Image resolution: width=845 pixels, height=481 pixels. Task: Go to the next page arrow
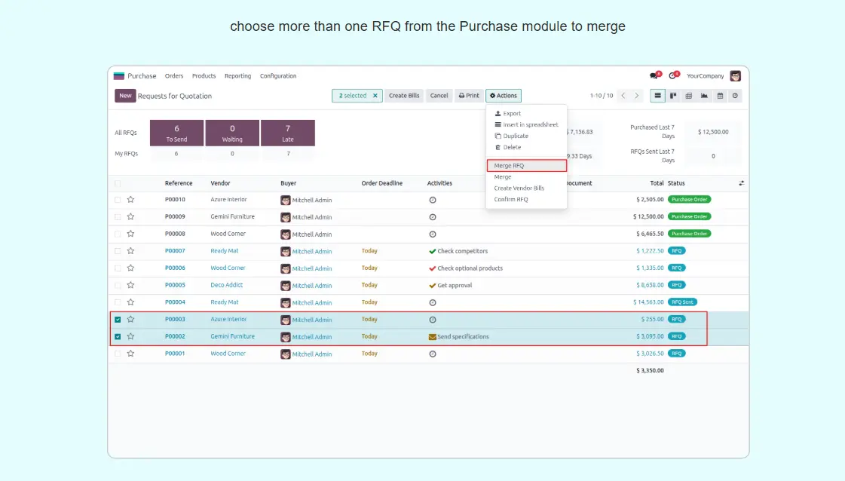637,96
